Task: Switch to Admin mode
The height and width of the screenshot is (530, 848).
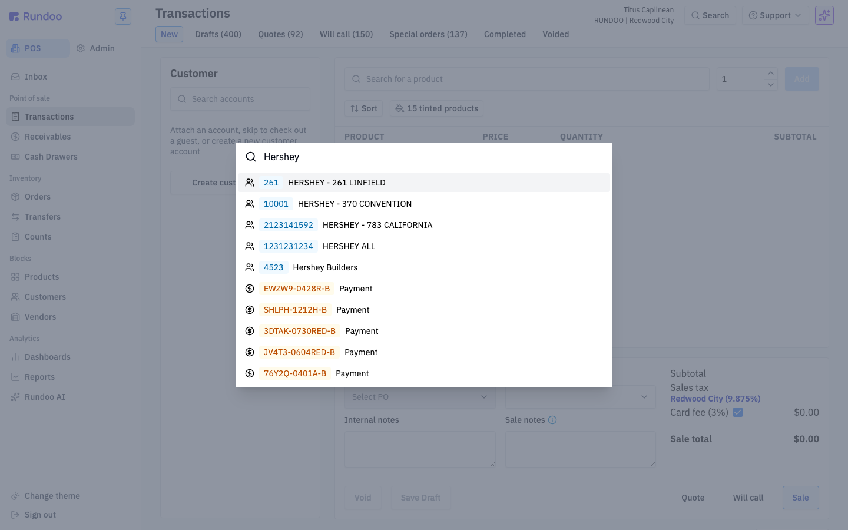Action: click(95, 48)
